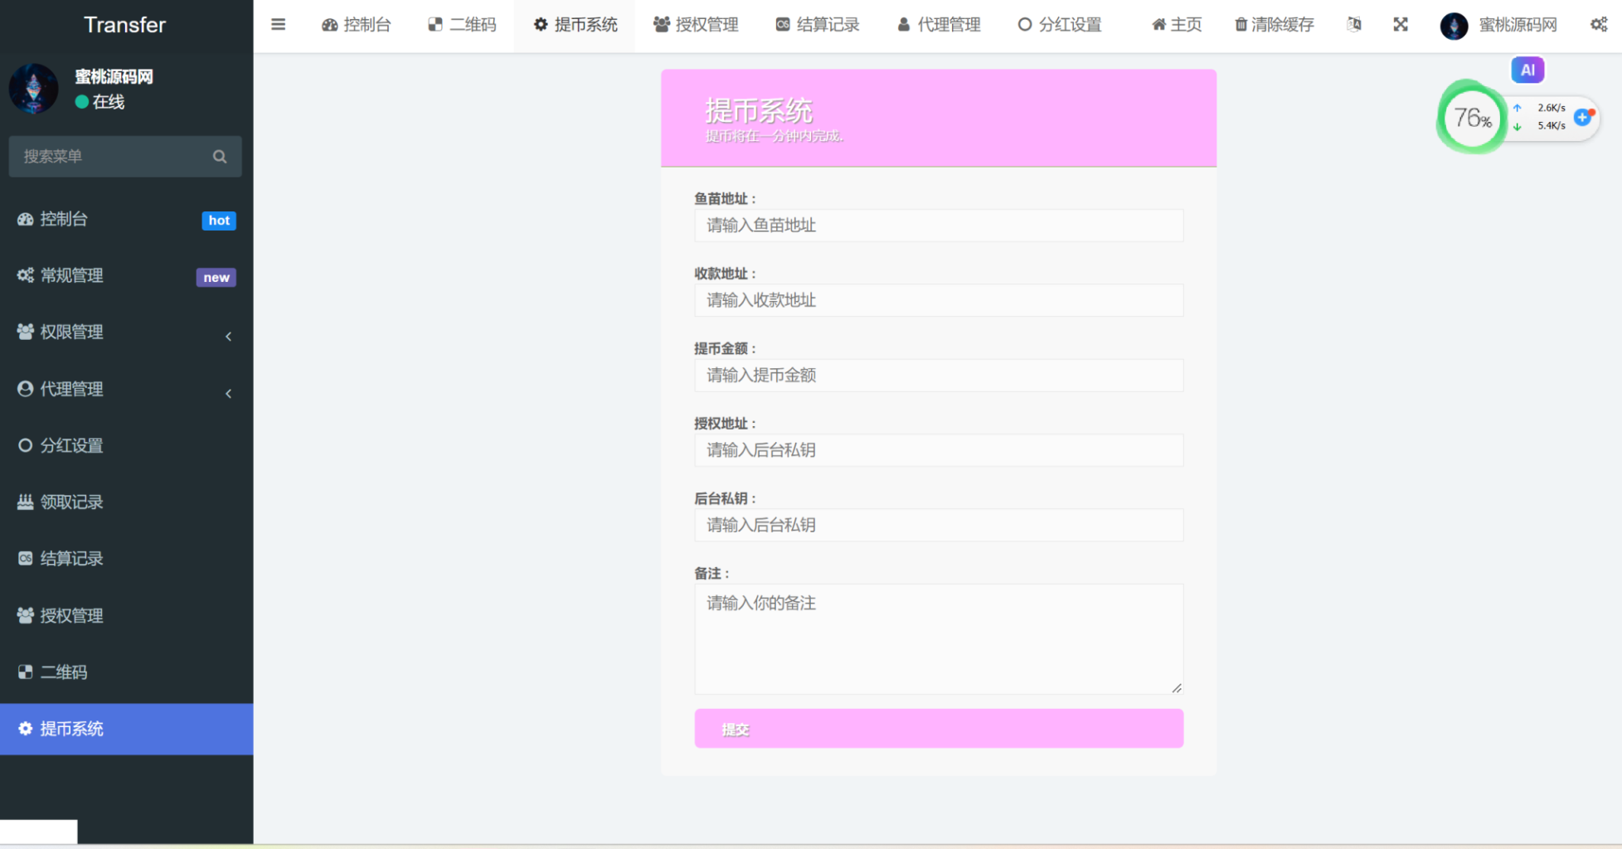Click the translate/language icon in the header
The width and height of the screenshot is (1622, 849).
(1353, 24)
